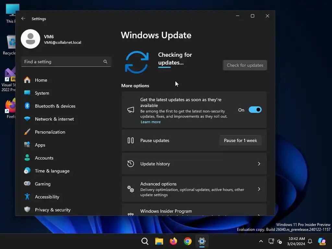
Task: Launch Google Chrome from the taskbar
Action: (x=188, y=241)
